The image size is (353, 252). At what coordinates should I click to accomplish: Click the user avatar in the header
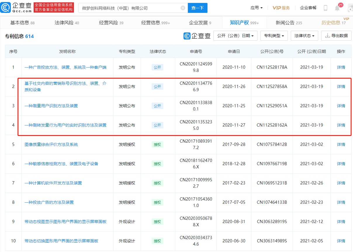pyautogui.click(x=349, y=8)
